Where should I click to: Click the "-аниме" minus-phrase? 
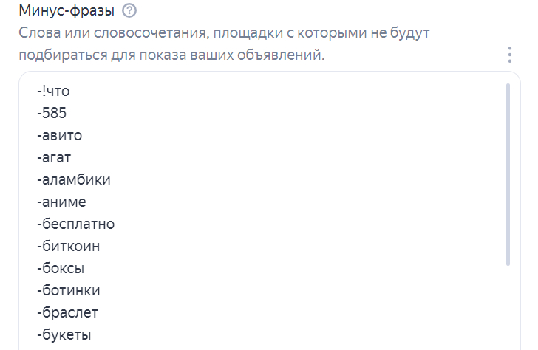coord(61,202)
